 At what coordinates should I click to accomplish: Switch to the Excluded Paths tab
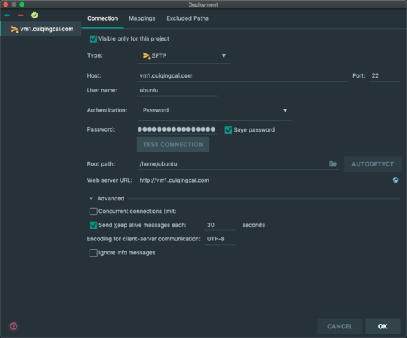187,18
